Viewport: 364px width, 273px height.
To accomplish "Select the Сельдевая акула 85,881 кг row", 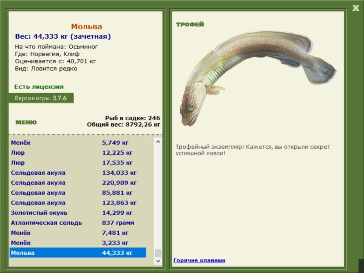I will point(78,192).
